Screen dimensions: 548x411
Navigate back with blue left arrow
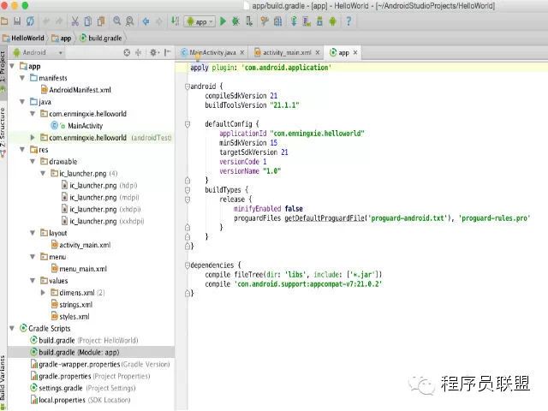(146, 21)
